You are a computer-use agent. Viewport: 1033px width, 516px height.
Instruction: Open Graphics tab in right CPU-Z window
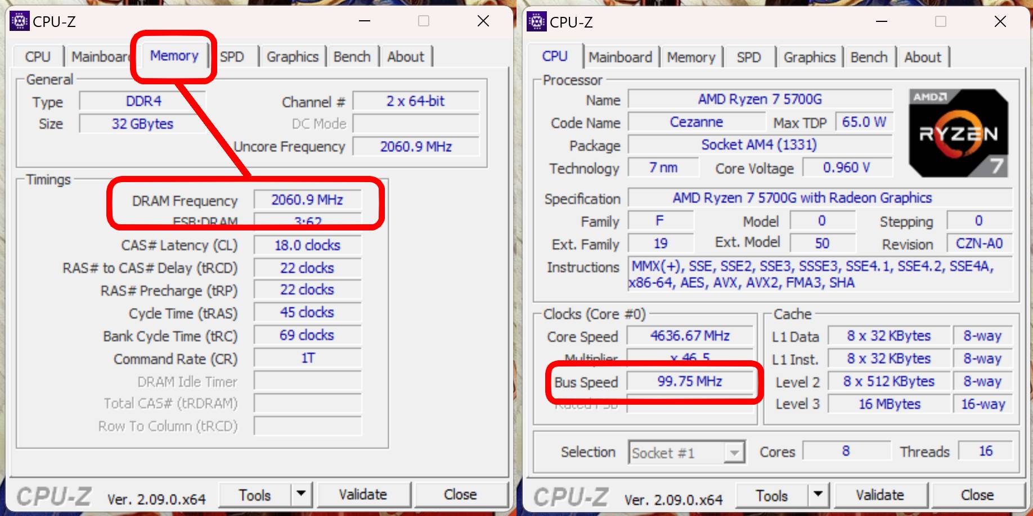click(x=810, y=57)
